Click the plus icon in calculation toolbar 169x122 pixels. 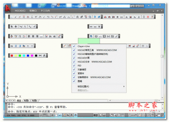tap(28, 46)
